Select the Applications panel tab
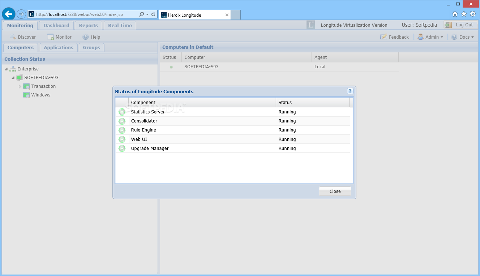Screen dimensions: 480x276 59,47
